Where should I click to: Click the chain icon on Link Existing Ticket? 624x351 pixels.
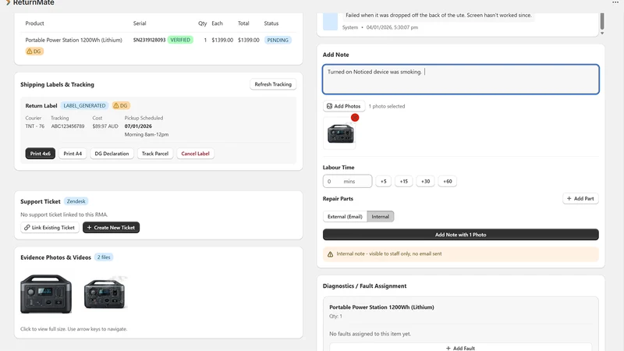[x=27, y=228]
